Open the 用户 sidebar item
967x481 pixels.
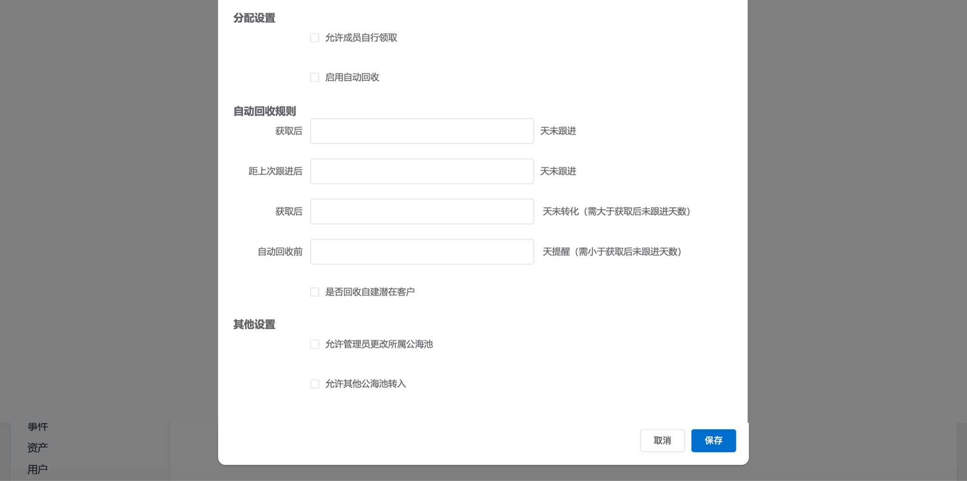click(x=38, y=469)
